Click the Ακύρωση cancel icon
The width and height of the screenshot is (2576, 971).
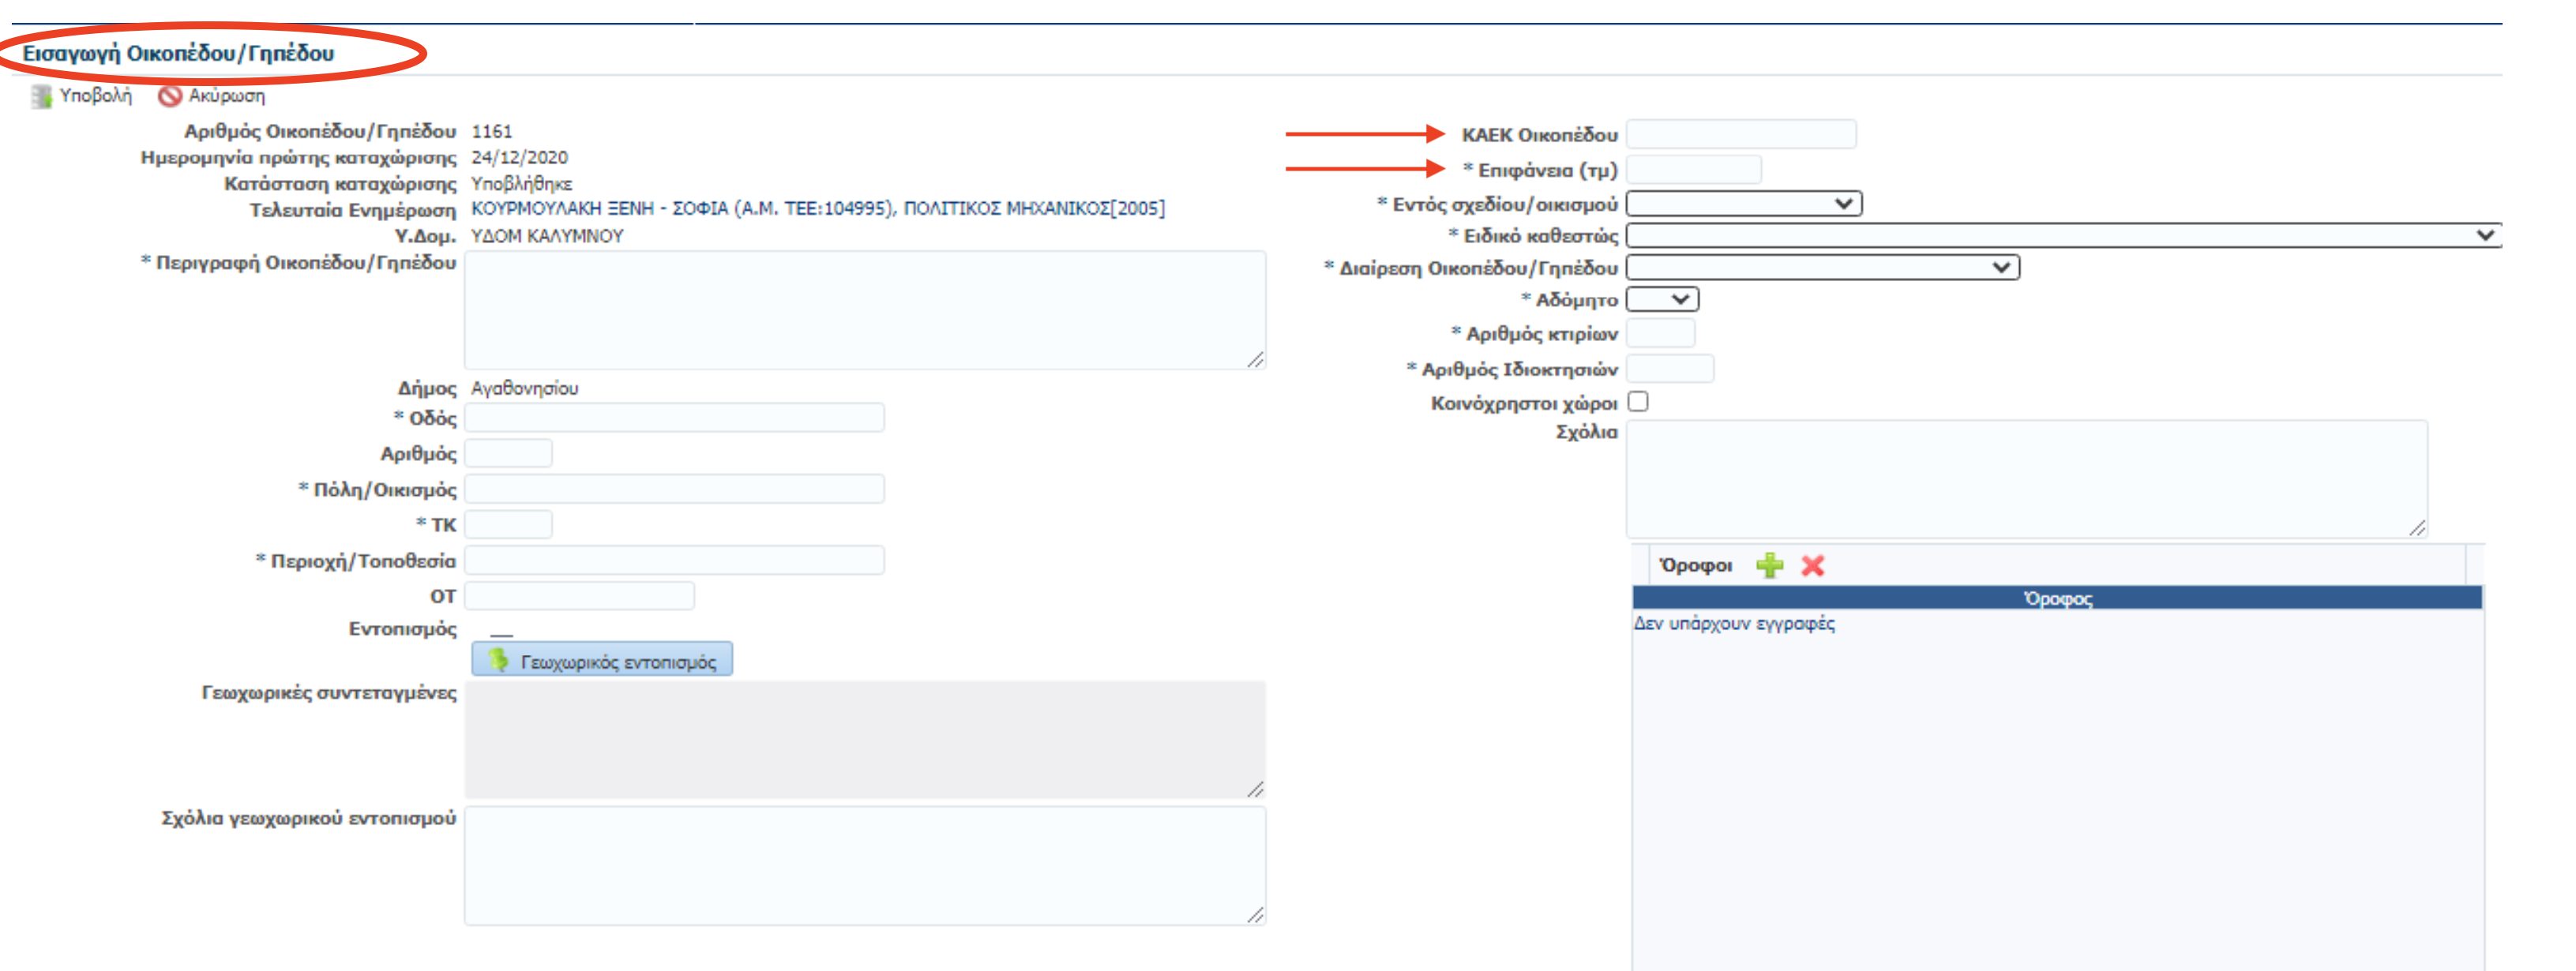coord(170,96)
